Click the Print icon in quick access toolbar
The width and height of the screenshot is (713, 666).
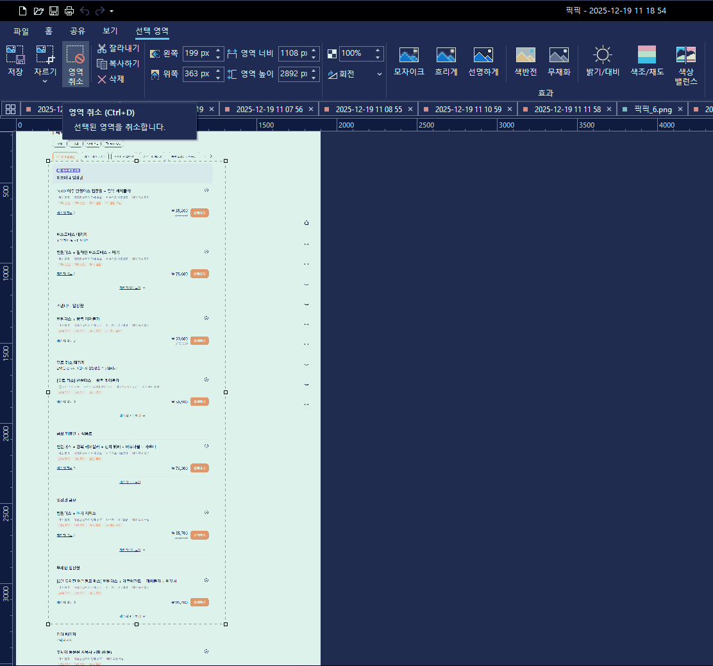(69, 10)
